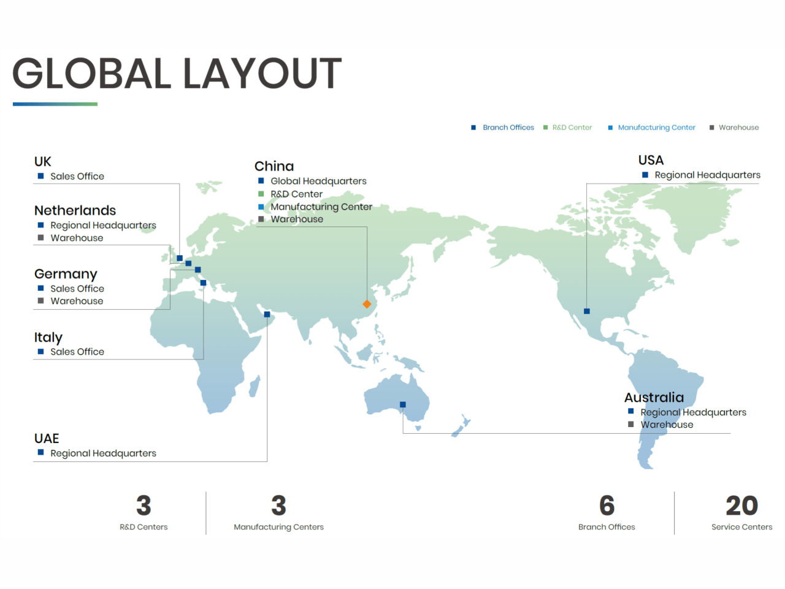Click Global Headquarters under China
Screen dimensions: 785x589
[x=318, y=181]
